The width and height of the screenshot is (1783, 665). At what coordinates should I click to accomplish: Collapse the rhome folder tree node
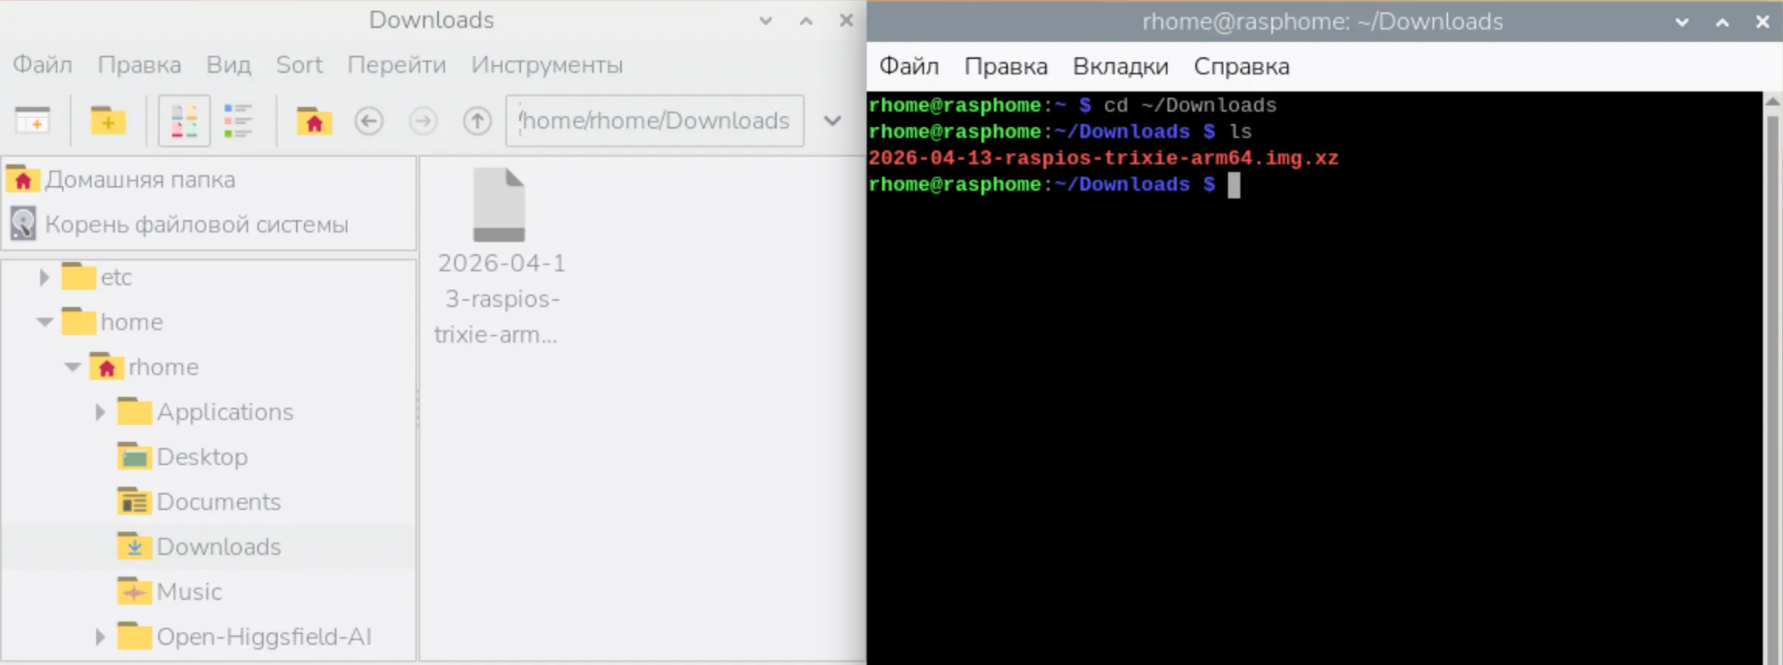72,367
